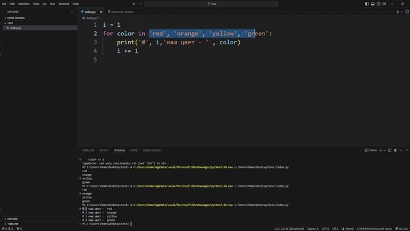Click line number 1 in gutter
410x231 pixels.
(x=95, y=25)
